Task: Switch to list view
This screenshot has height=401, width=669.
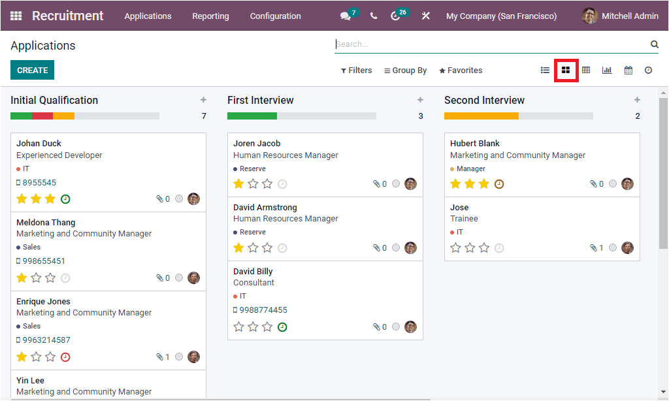Action: [545, 70]
